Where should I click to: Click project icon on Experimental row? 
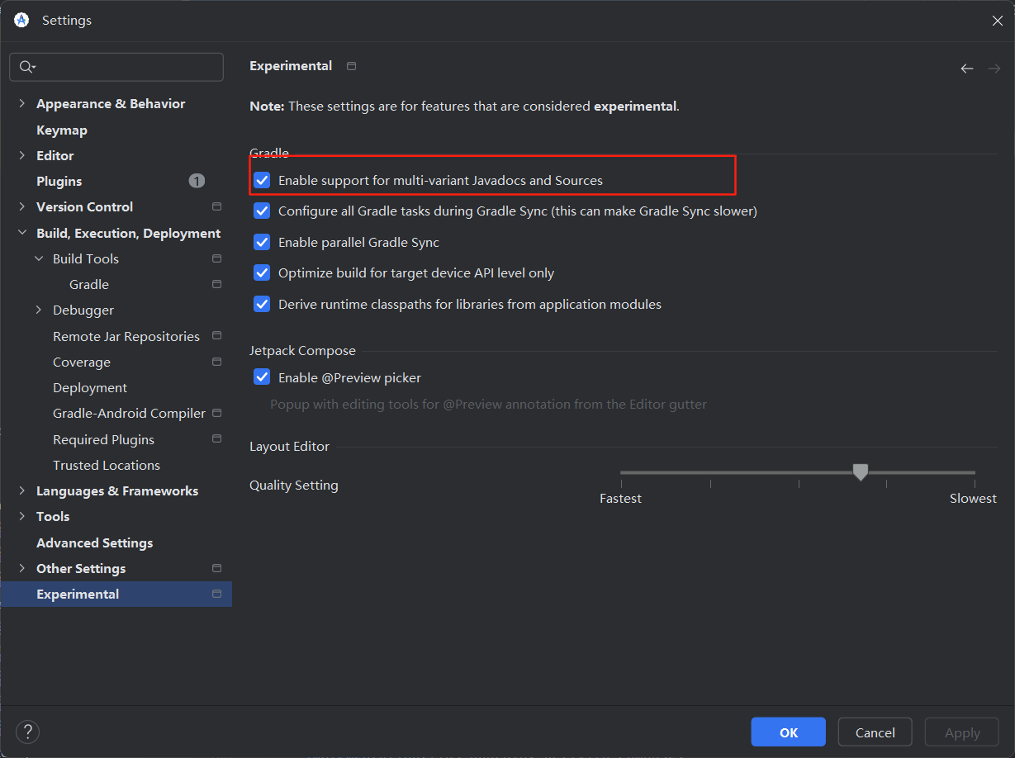point(216,594)
